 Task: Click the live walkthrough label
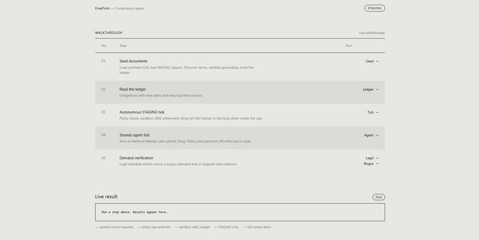click(x=372, y=33)
